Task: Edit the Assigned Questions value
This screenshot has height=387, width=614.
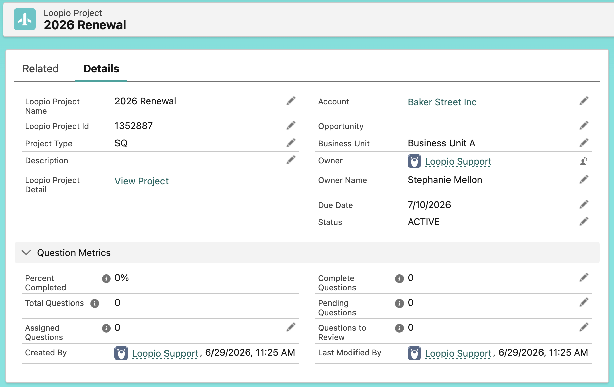Action: (x=291, y=327)
